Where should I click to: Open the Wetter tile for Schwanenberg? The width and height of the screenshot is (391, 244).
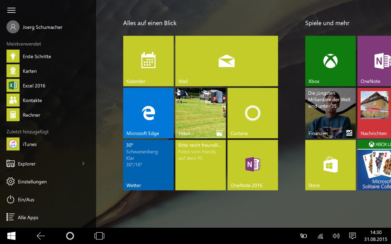(148, 165)
